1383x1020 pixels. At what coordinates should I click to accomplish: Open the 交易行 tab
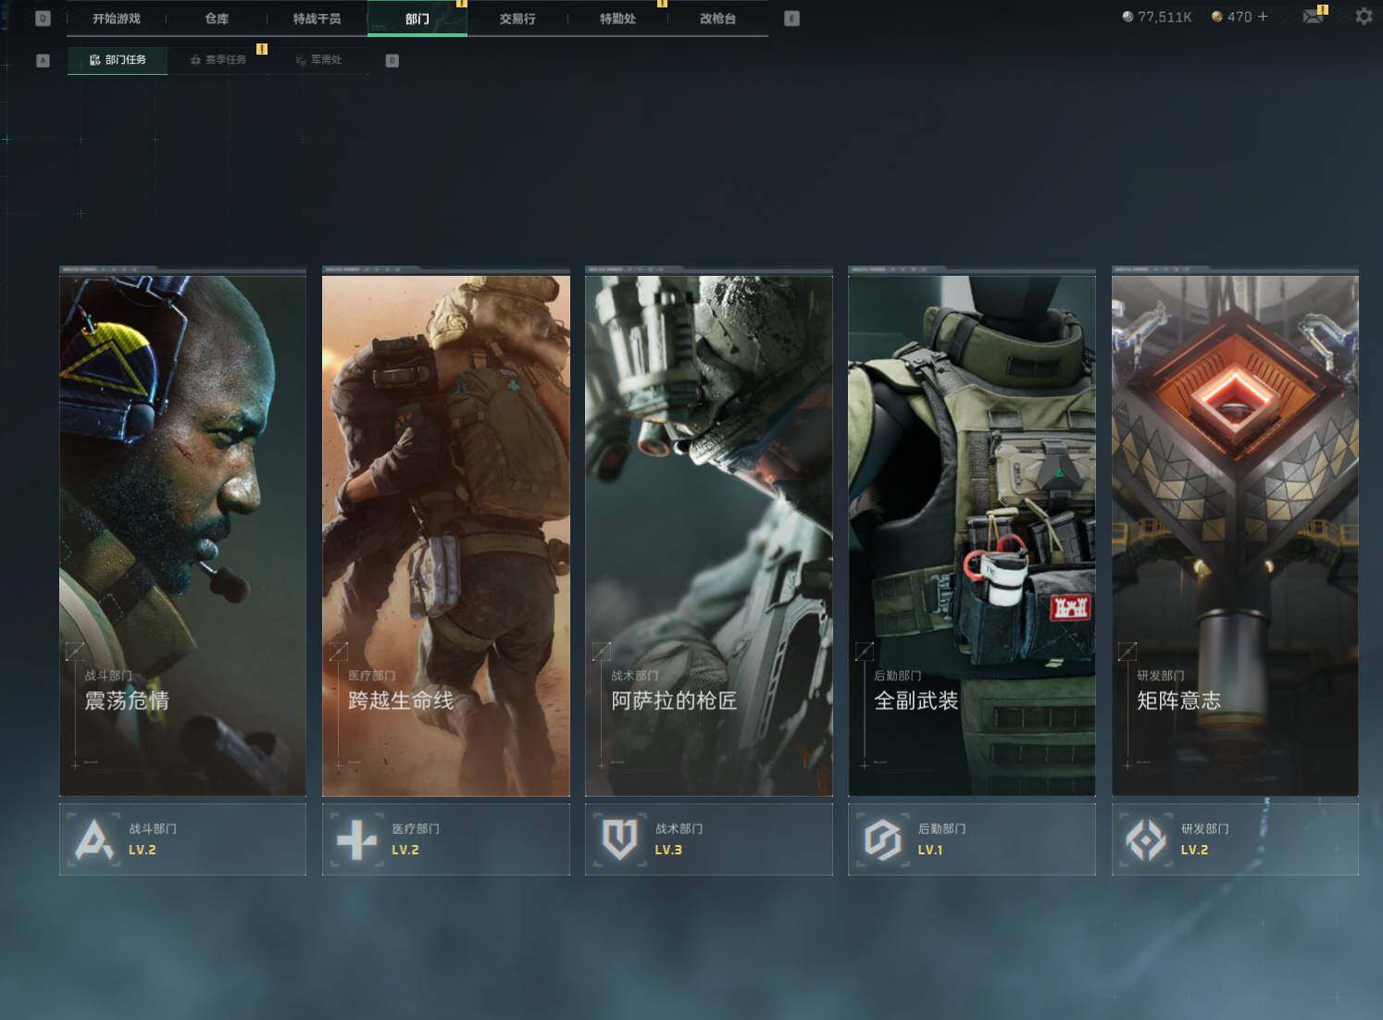(517, 19)
